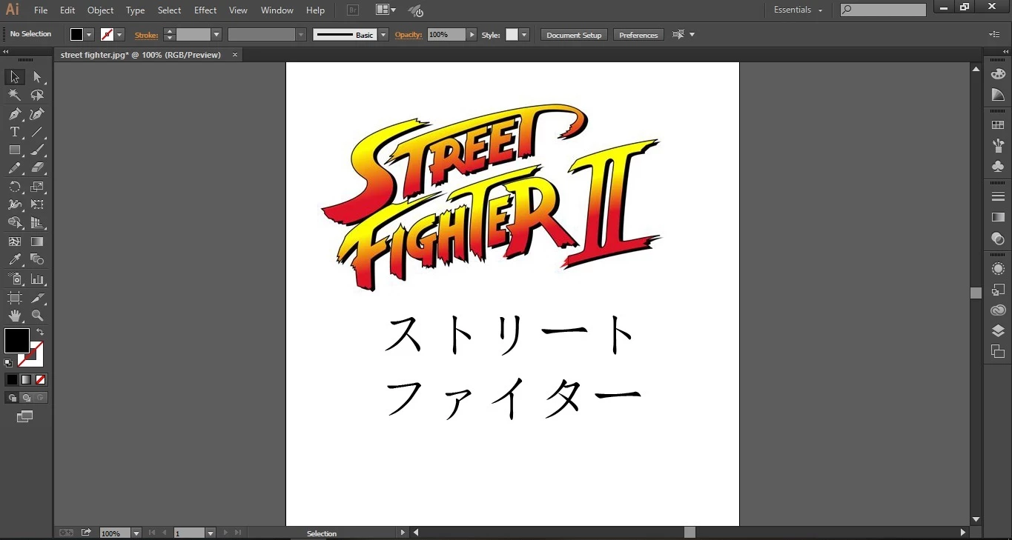
Task: Select the Shape Builder tool
Action: point(14,223)
